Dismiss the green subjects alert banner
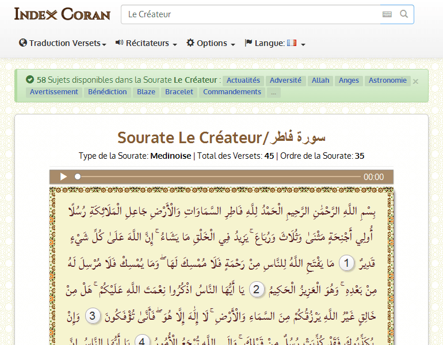Screen dimensions: 443x345 [415, 81]
